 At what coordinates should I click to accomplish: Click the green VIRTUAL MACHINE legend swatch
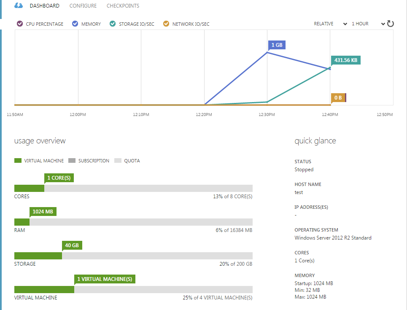coord(17,160)
